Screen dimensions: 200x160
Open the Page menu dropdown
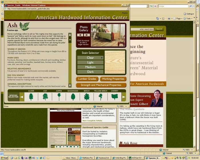[x=178, y=19]
